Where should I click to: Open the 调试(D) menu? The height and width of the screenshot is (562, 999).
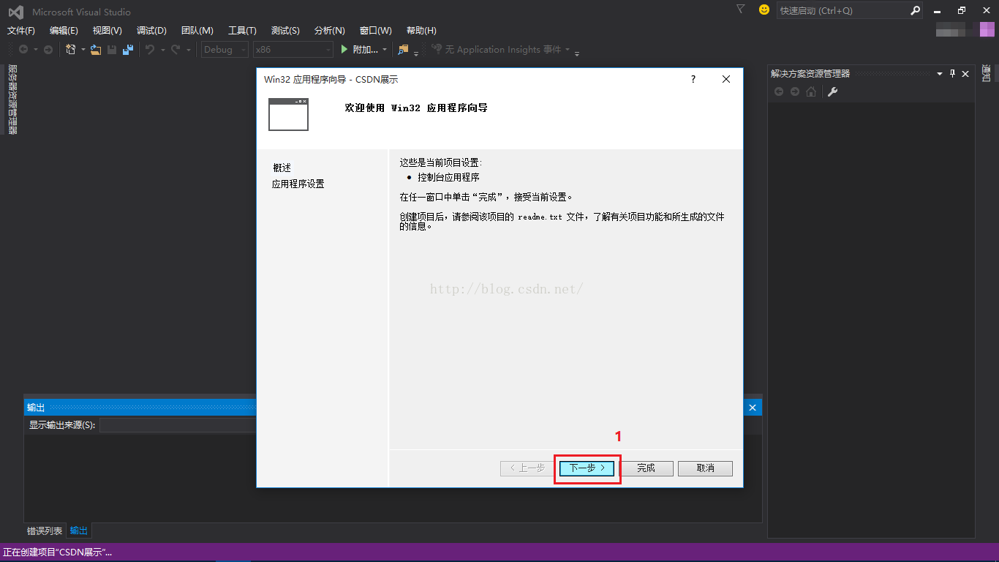pyautogui.click(x=151, y=30)
